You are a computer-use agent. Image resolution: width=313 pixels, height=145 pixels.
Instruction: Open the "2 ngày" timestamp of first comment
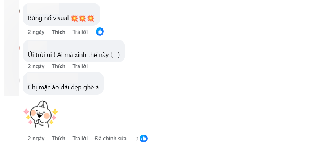36,32
